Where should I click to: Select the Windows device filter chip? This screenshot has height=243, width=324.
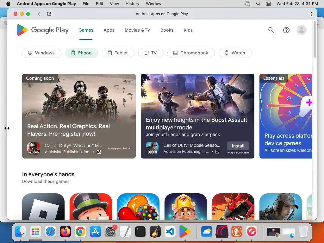[x=42, y=53]
